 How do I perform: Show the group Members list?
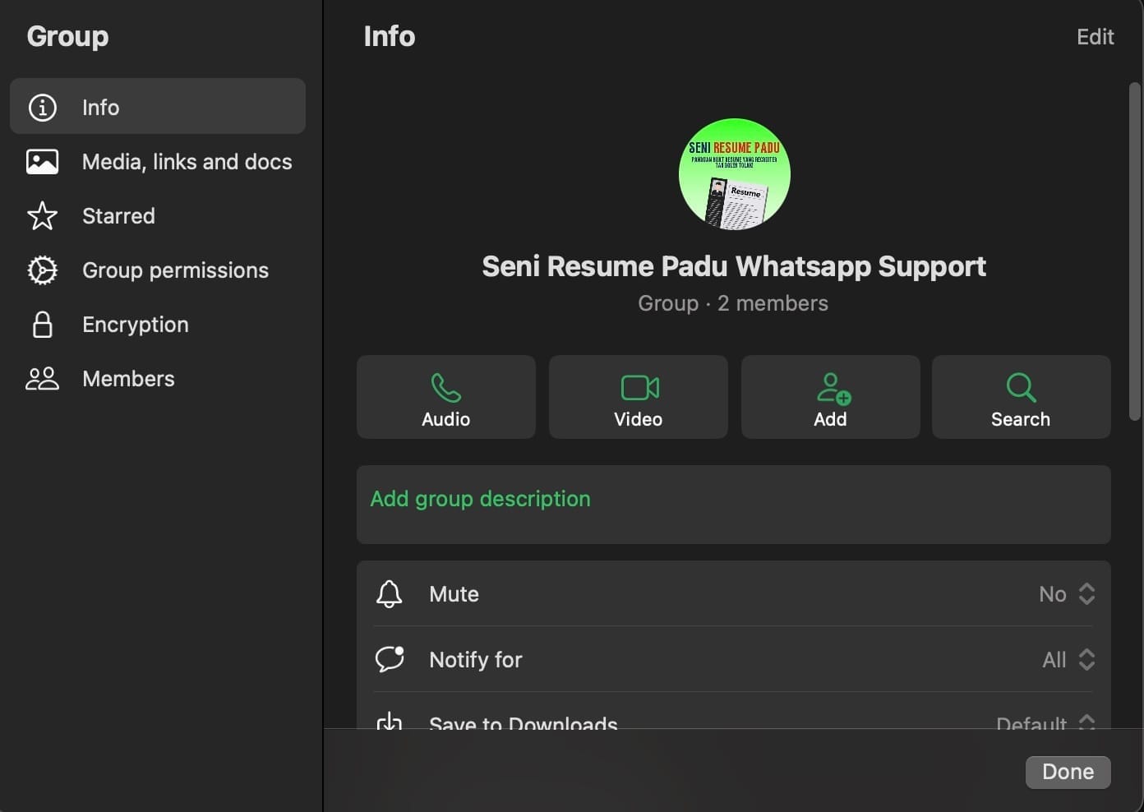(x=128, y=379)
